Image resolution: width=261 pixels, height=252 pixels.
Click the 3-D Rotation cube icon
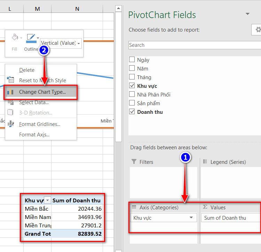click(x=10, y=112)
